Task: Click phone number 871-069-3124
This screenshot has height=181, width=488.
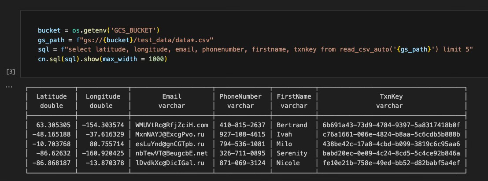Action: pos(242,163)
